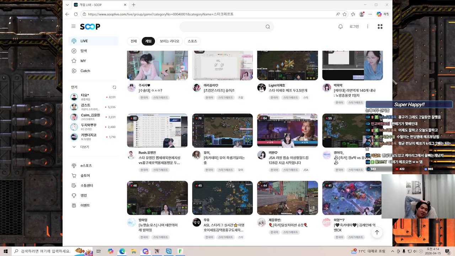455x256 pixels.
Task: Open 소통센터 in the sidebar
Action: pos(93,186)
